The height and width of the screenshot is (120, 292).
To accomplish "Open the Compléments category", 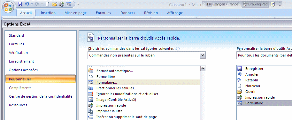I will pyautogui.click(x=20, y=88).
